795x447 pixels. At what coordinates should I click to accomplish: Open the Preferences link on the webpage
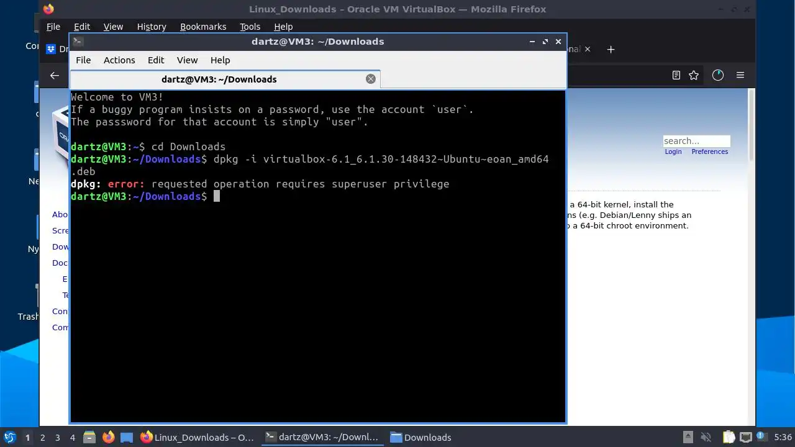coord(710,151)
